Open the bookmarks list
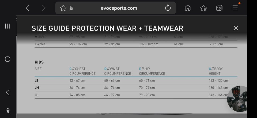The height and width of the screenshot is (118, 257). (x=203, y=8)
